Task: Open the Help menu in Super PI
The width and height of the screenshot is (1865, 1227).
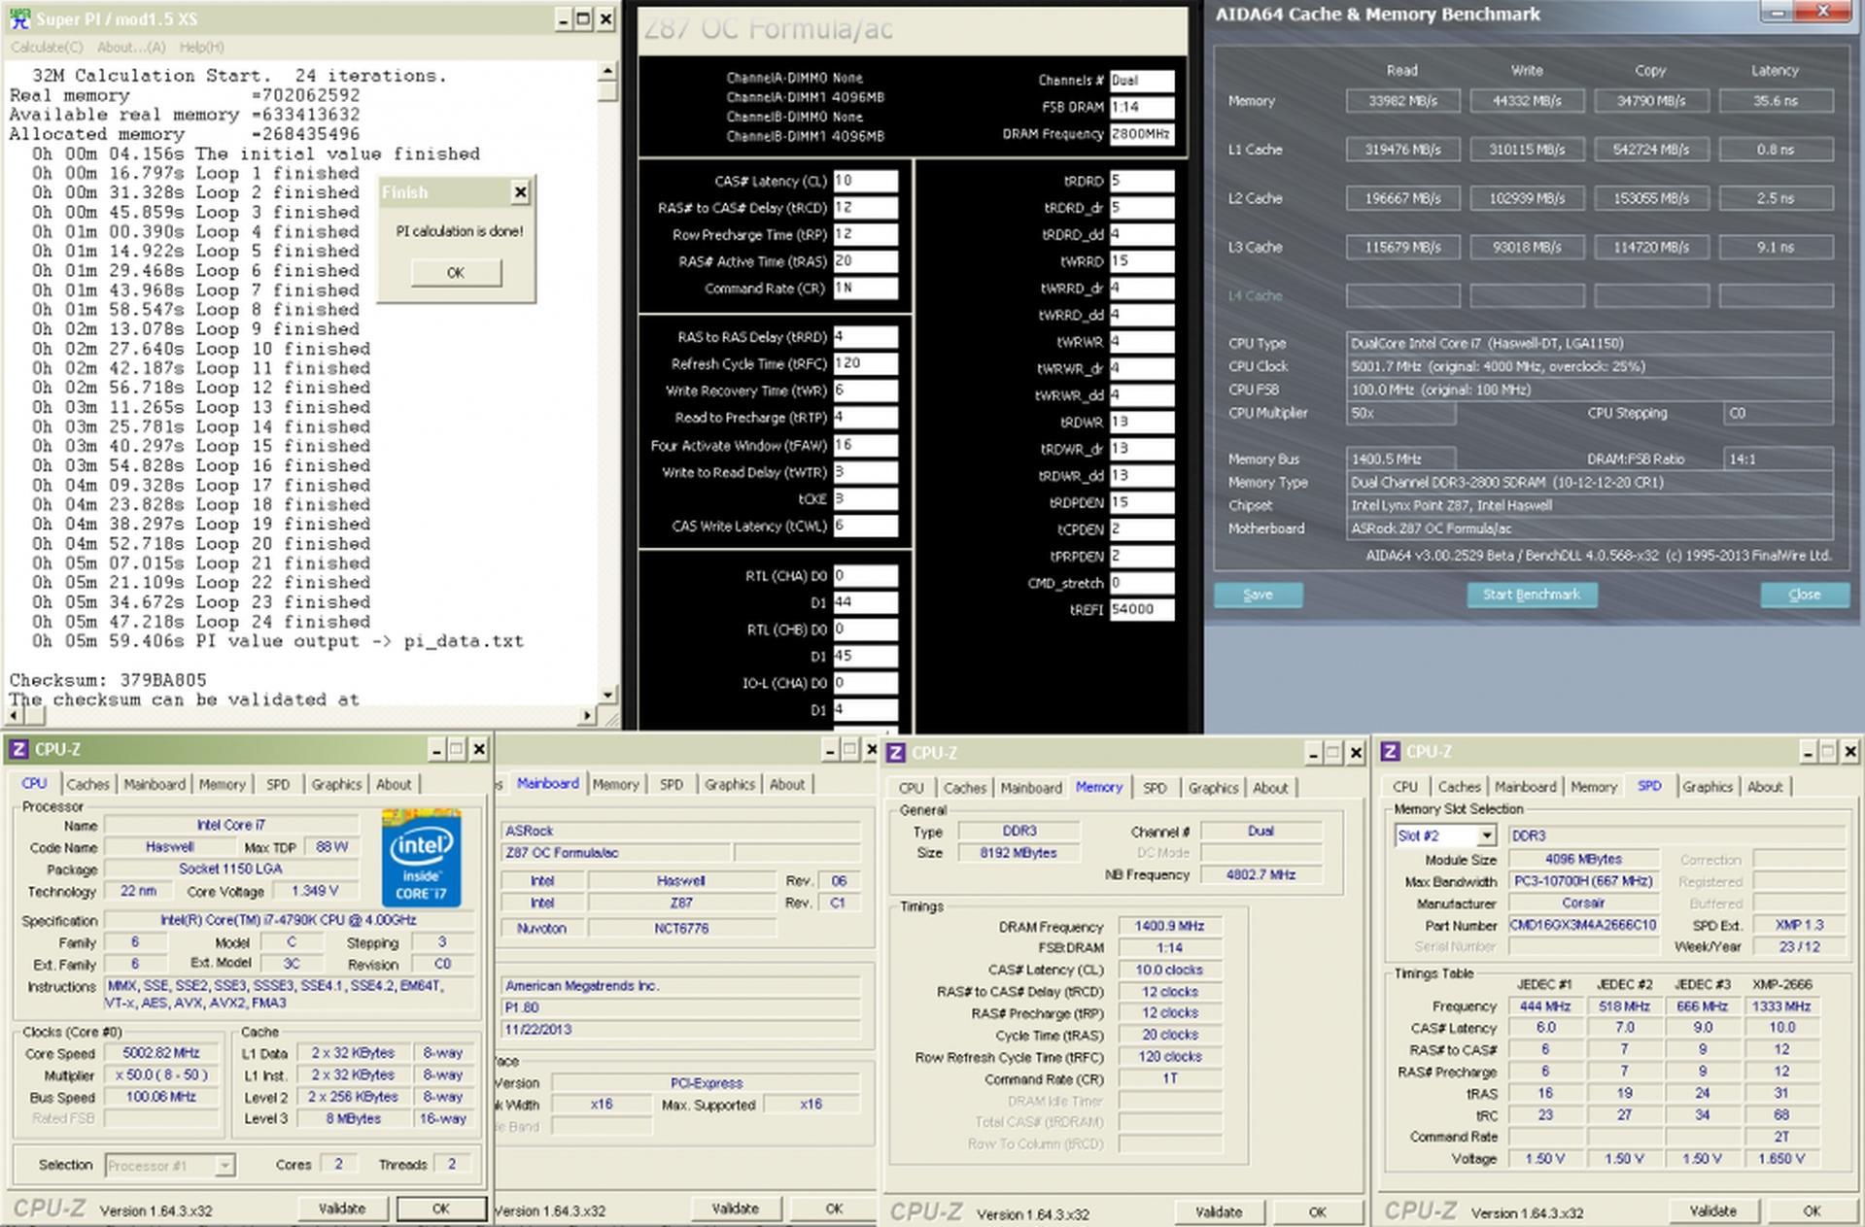Action: [201, 47]
